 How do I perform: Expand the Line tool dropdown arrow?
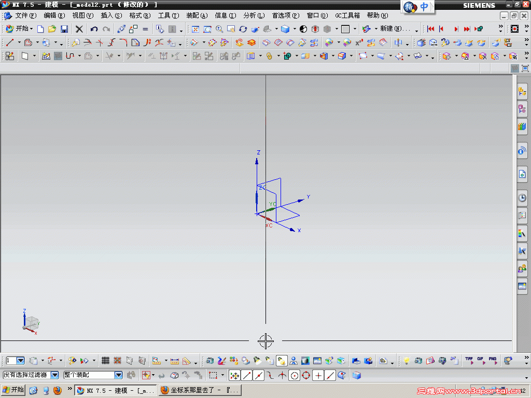19,43
